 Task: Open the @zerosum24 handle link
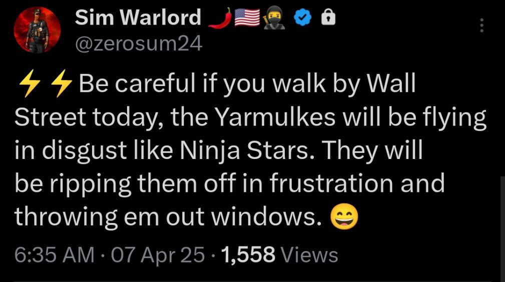tap(139, 43)
